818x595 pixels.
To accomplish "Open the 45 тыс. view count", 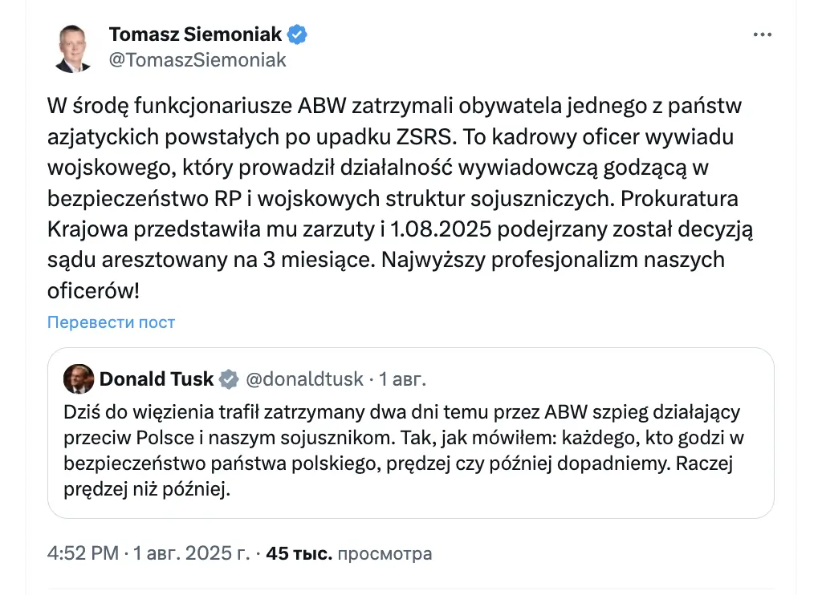I will click(x=299, y=553).
